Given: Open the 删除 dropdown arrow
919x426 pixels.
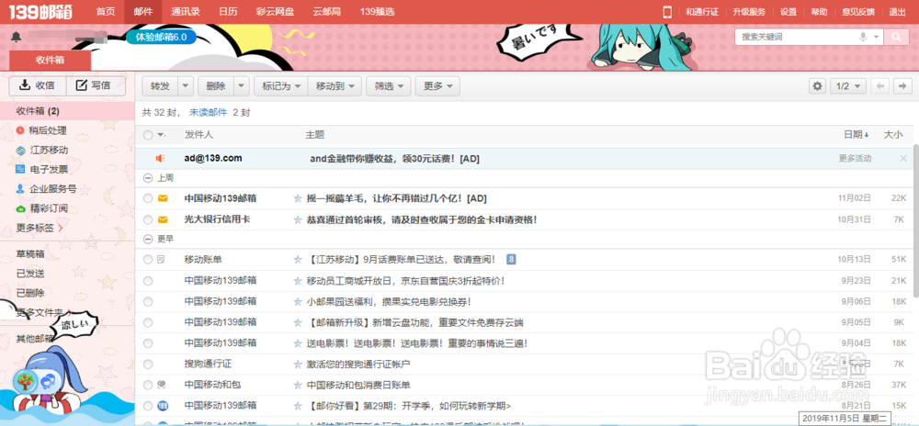Looking at the screenshot, I should click(242, 86).
